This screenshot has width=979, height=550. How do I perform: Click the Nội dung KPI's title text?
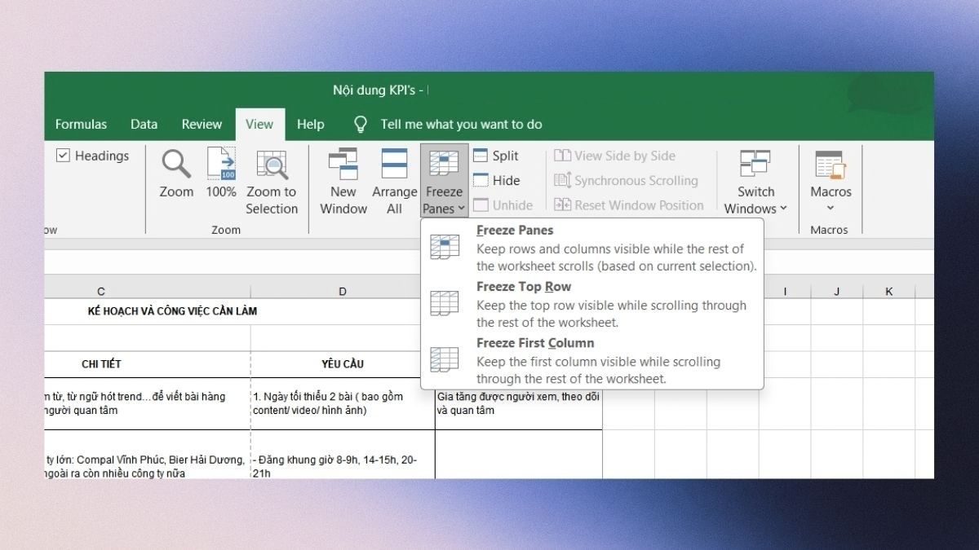378,90
